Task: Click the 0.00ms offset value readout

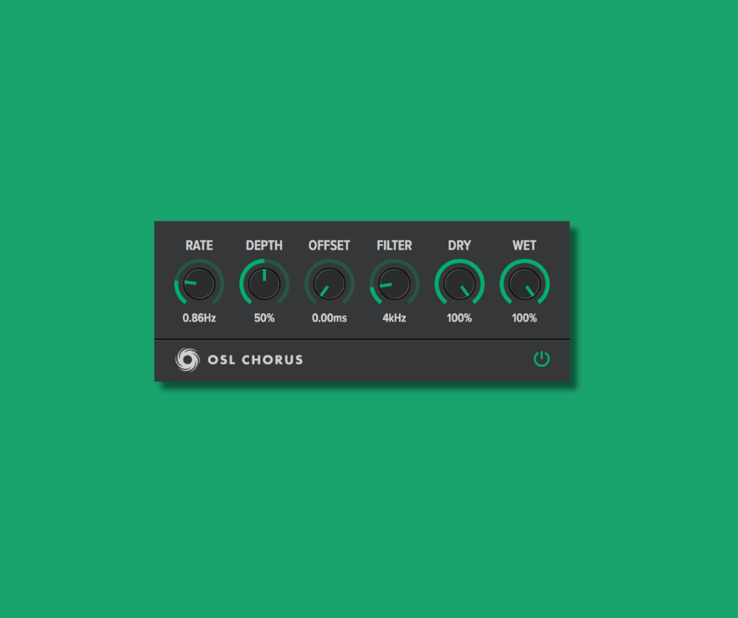Action: 329,318
